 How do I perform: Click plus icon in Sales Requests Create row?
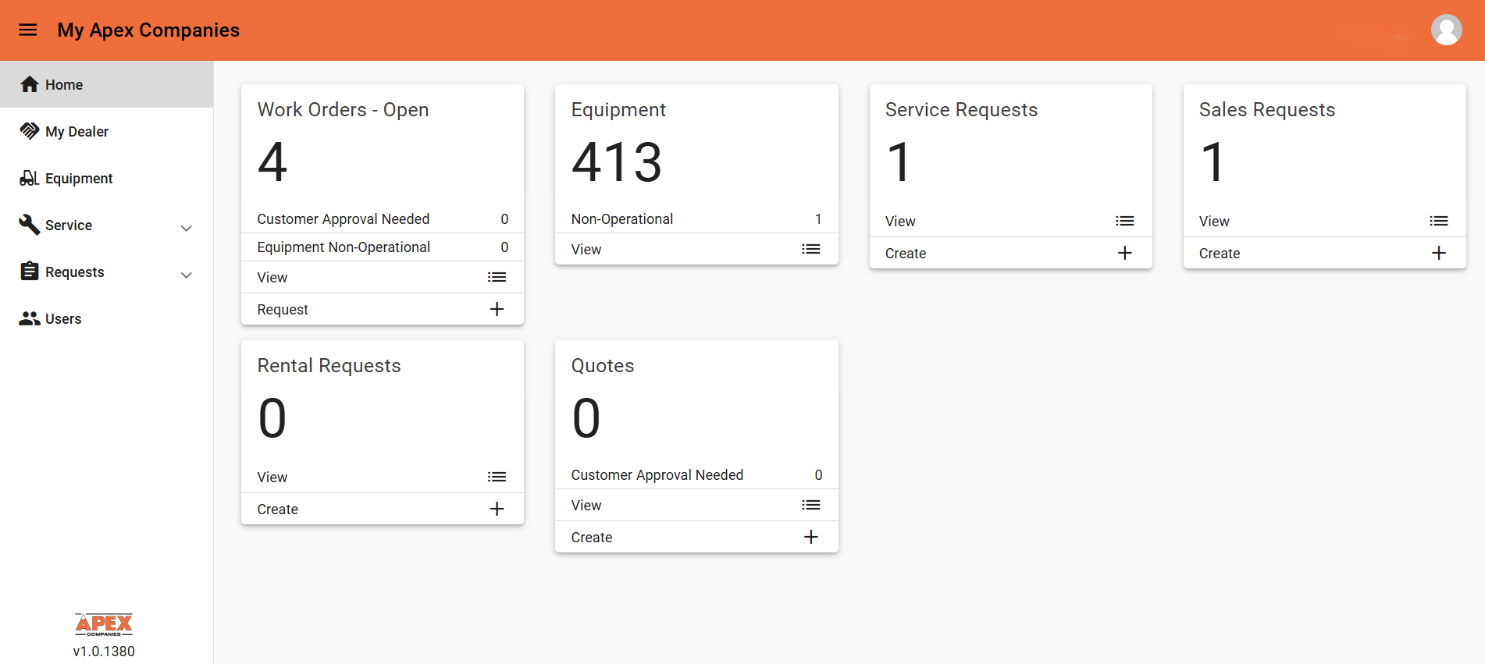pos(1439,253)
